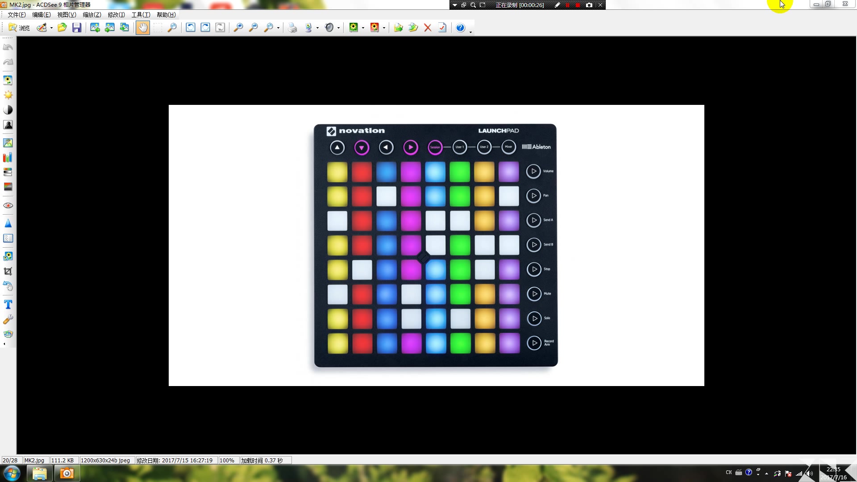857x482 pixels.
Task: Click the properties checkmark document icon
Action: tap(442, 28)
